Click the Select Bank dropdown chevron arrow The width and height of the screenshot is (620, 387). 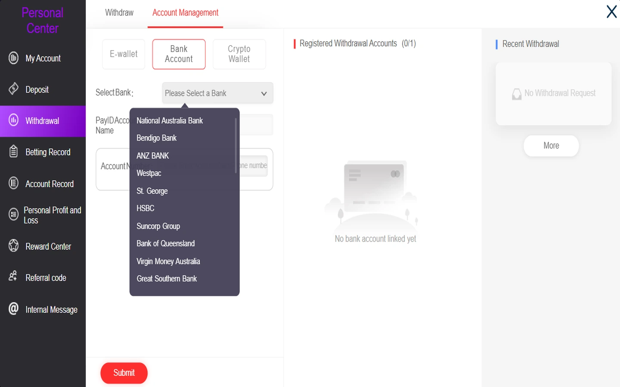coord(264,94)
